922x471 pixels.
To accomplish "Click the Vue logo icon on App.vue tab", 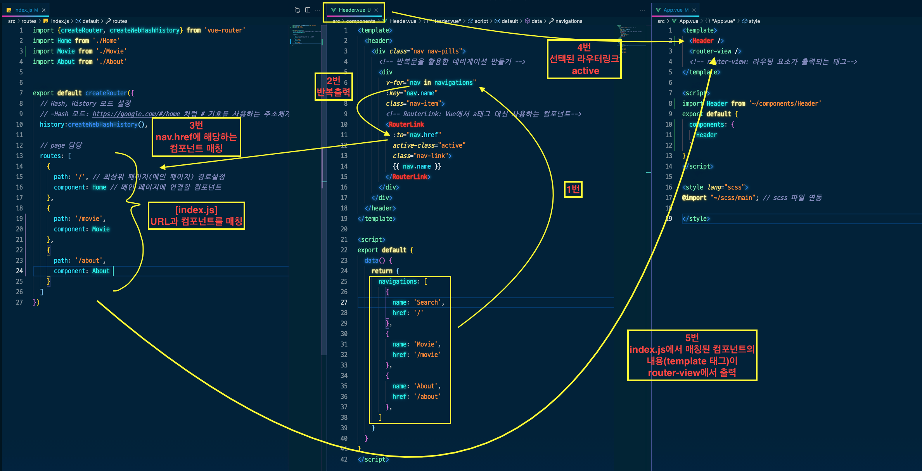I will (657, 10).
